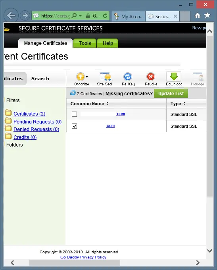Click the page favicon in address bar
This screenshot has width=217, height=270.
(x=36, y=15)
